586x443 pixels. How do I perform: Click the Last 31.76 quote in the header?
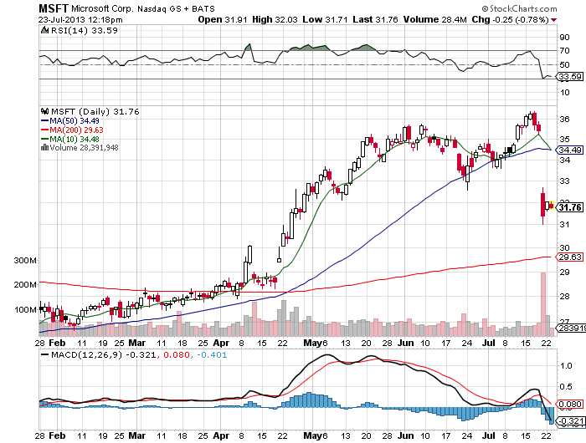point(375,19)
